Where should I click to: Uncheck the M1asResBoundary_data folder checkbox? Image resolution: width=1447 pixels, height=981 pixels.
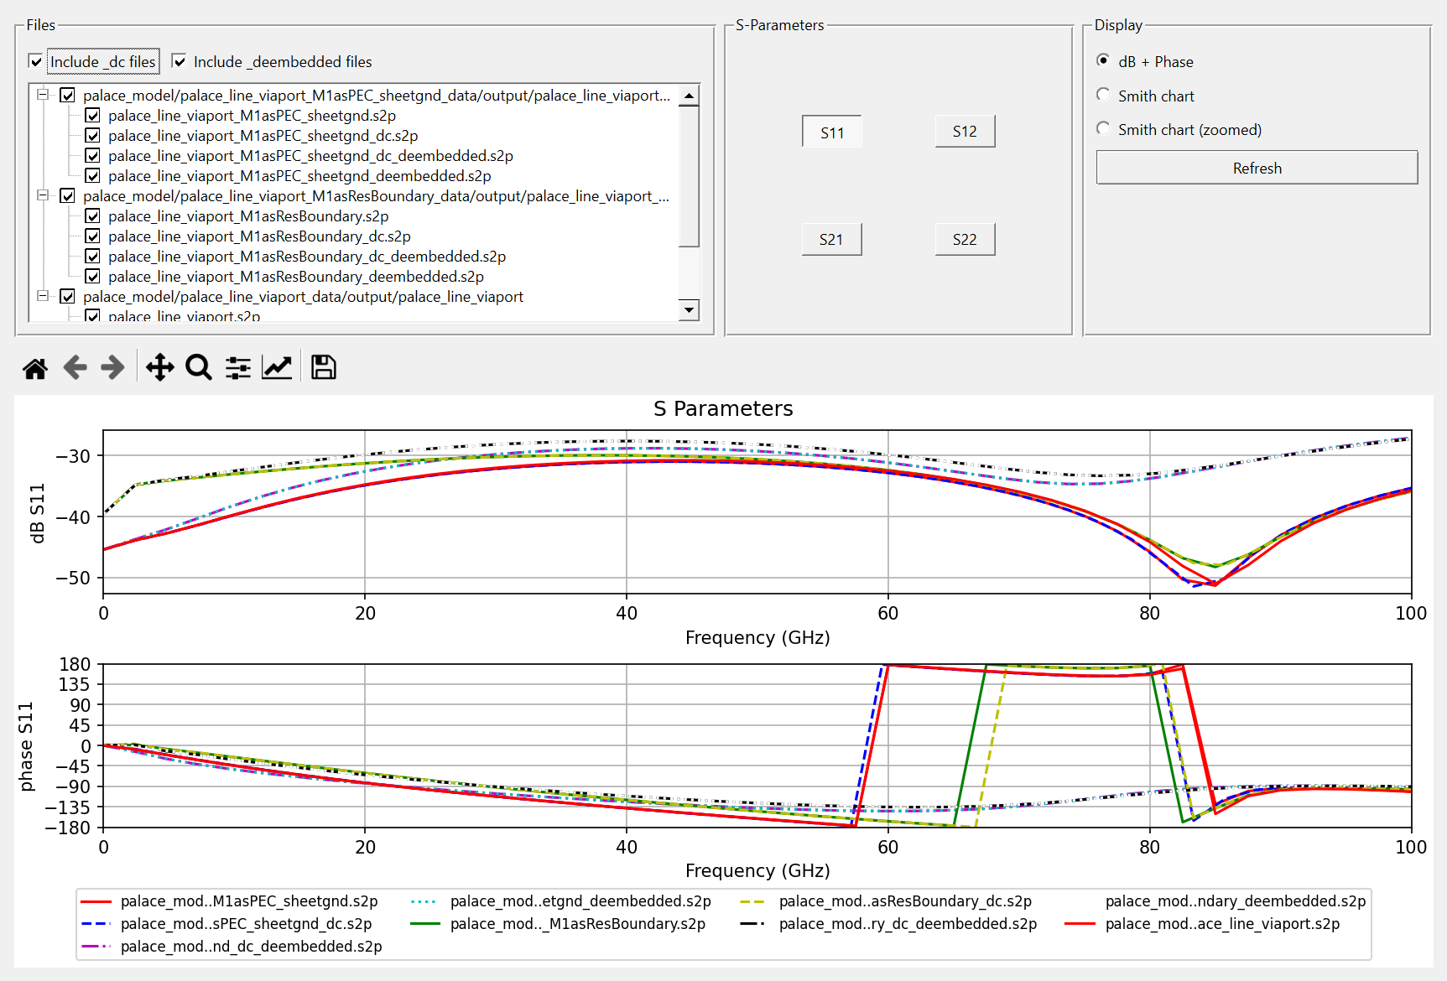click(x=68, y=196)
